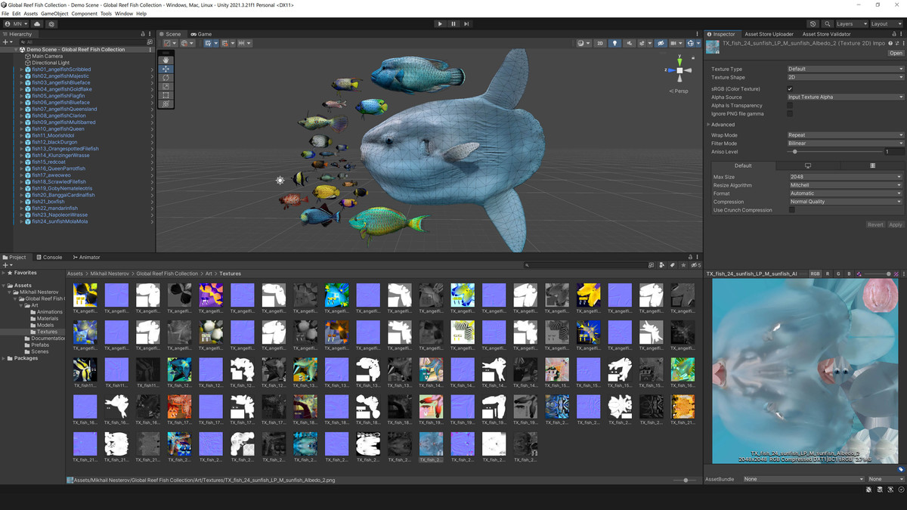The width and height of the screenshot is (907, 510).
Task: Toggle 2D view mode in Scene view
Action: click(x=600, y=43)
